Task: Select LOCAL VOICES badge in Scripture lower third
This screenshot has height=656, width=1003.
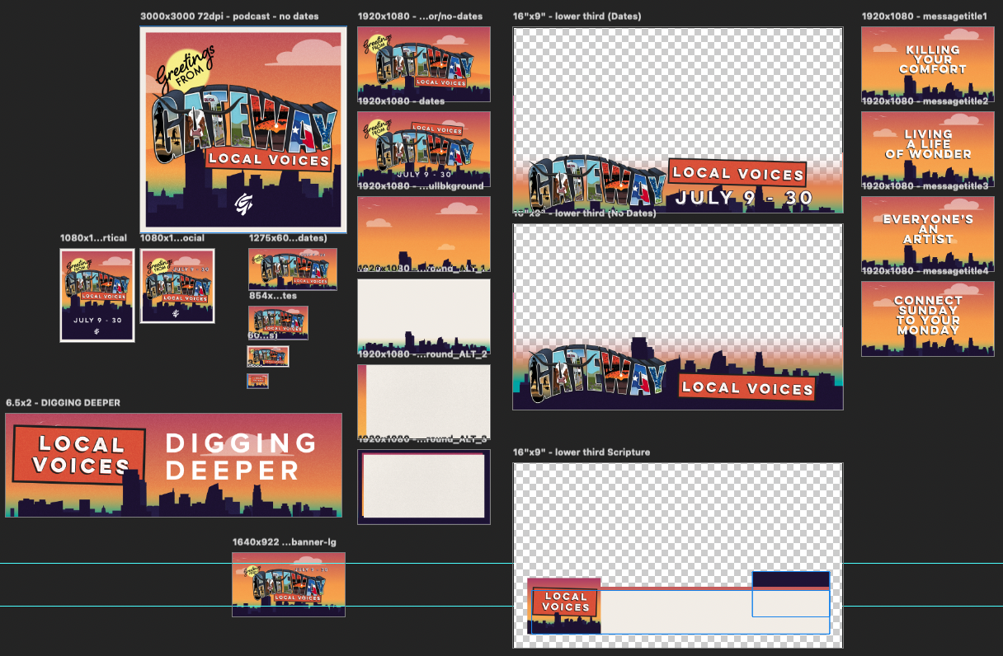Action: coord(565,602)
